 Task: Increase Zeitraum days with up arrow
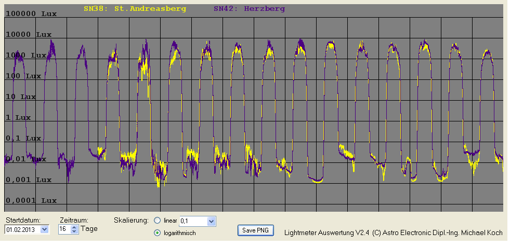pyautogui.click(x=74, y=227)
